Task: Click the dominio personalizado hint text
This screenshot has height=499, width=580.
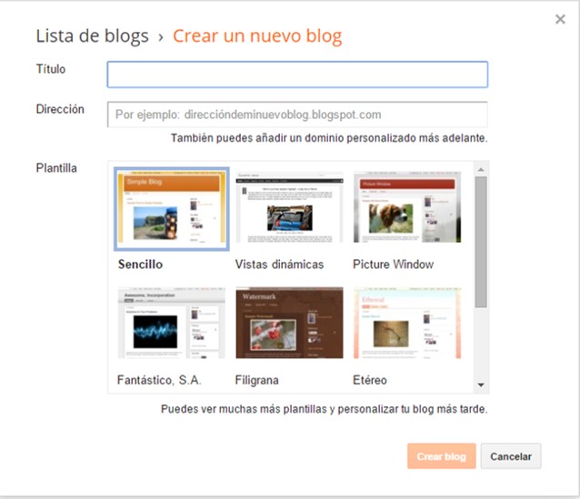Action: [329, 138]
